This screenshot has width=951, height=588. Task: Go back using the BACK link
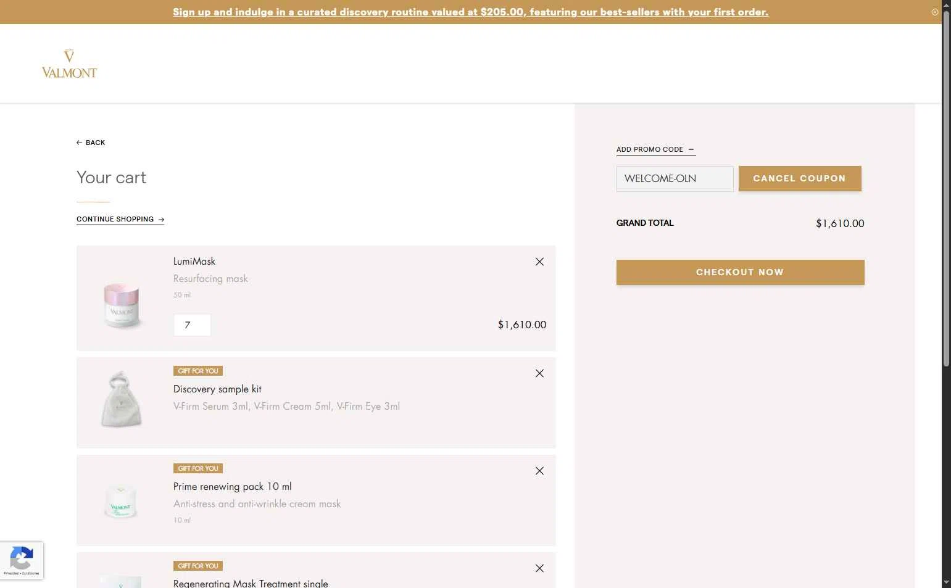[x=91, y=143]
